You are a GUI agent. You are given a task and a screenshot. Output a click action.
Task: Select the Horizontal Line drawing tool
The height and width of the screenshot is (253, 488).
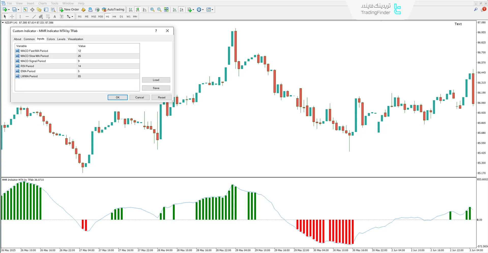[x=27, y=16]
